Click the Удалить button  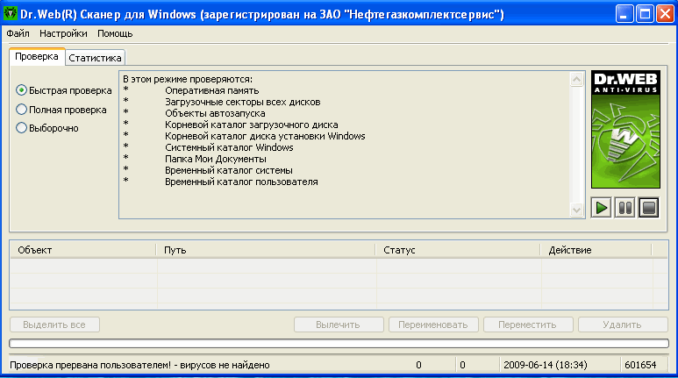[x=623, y=325]
